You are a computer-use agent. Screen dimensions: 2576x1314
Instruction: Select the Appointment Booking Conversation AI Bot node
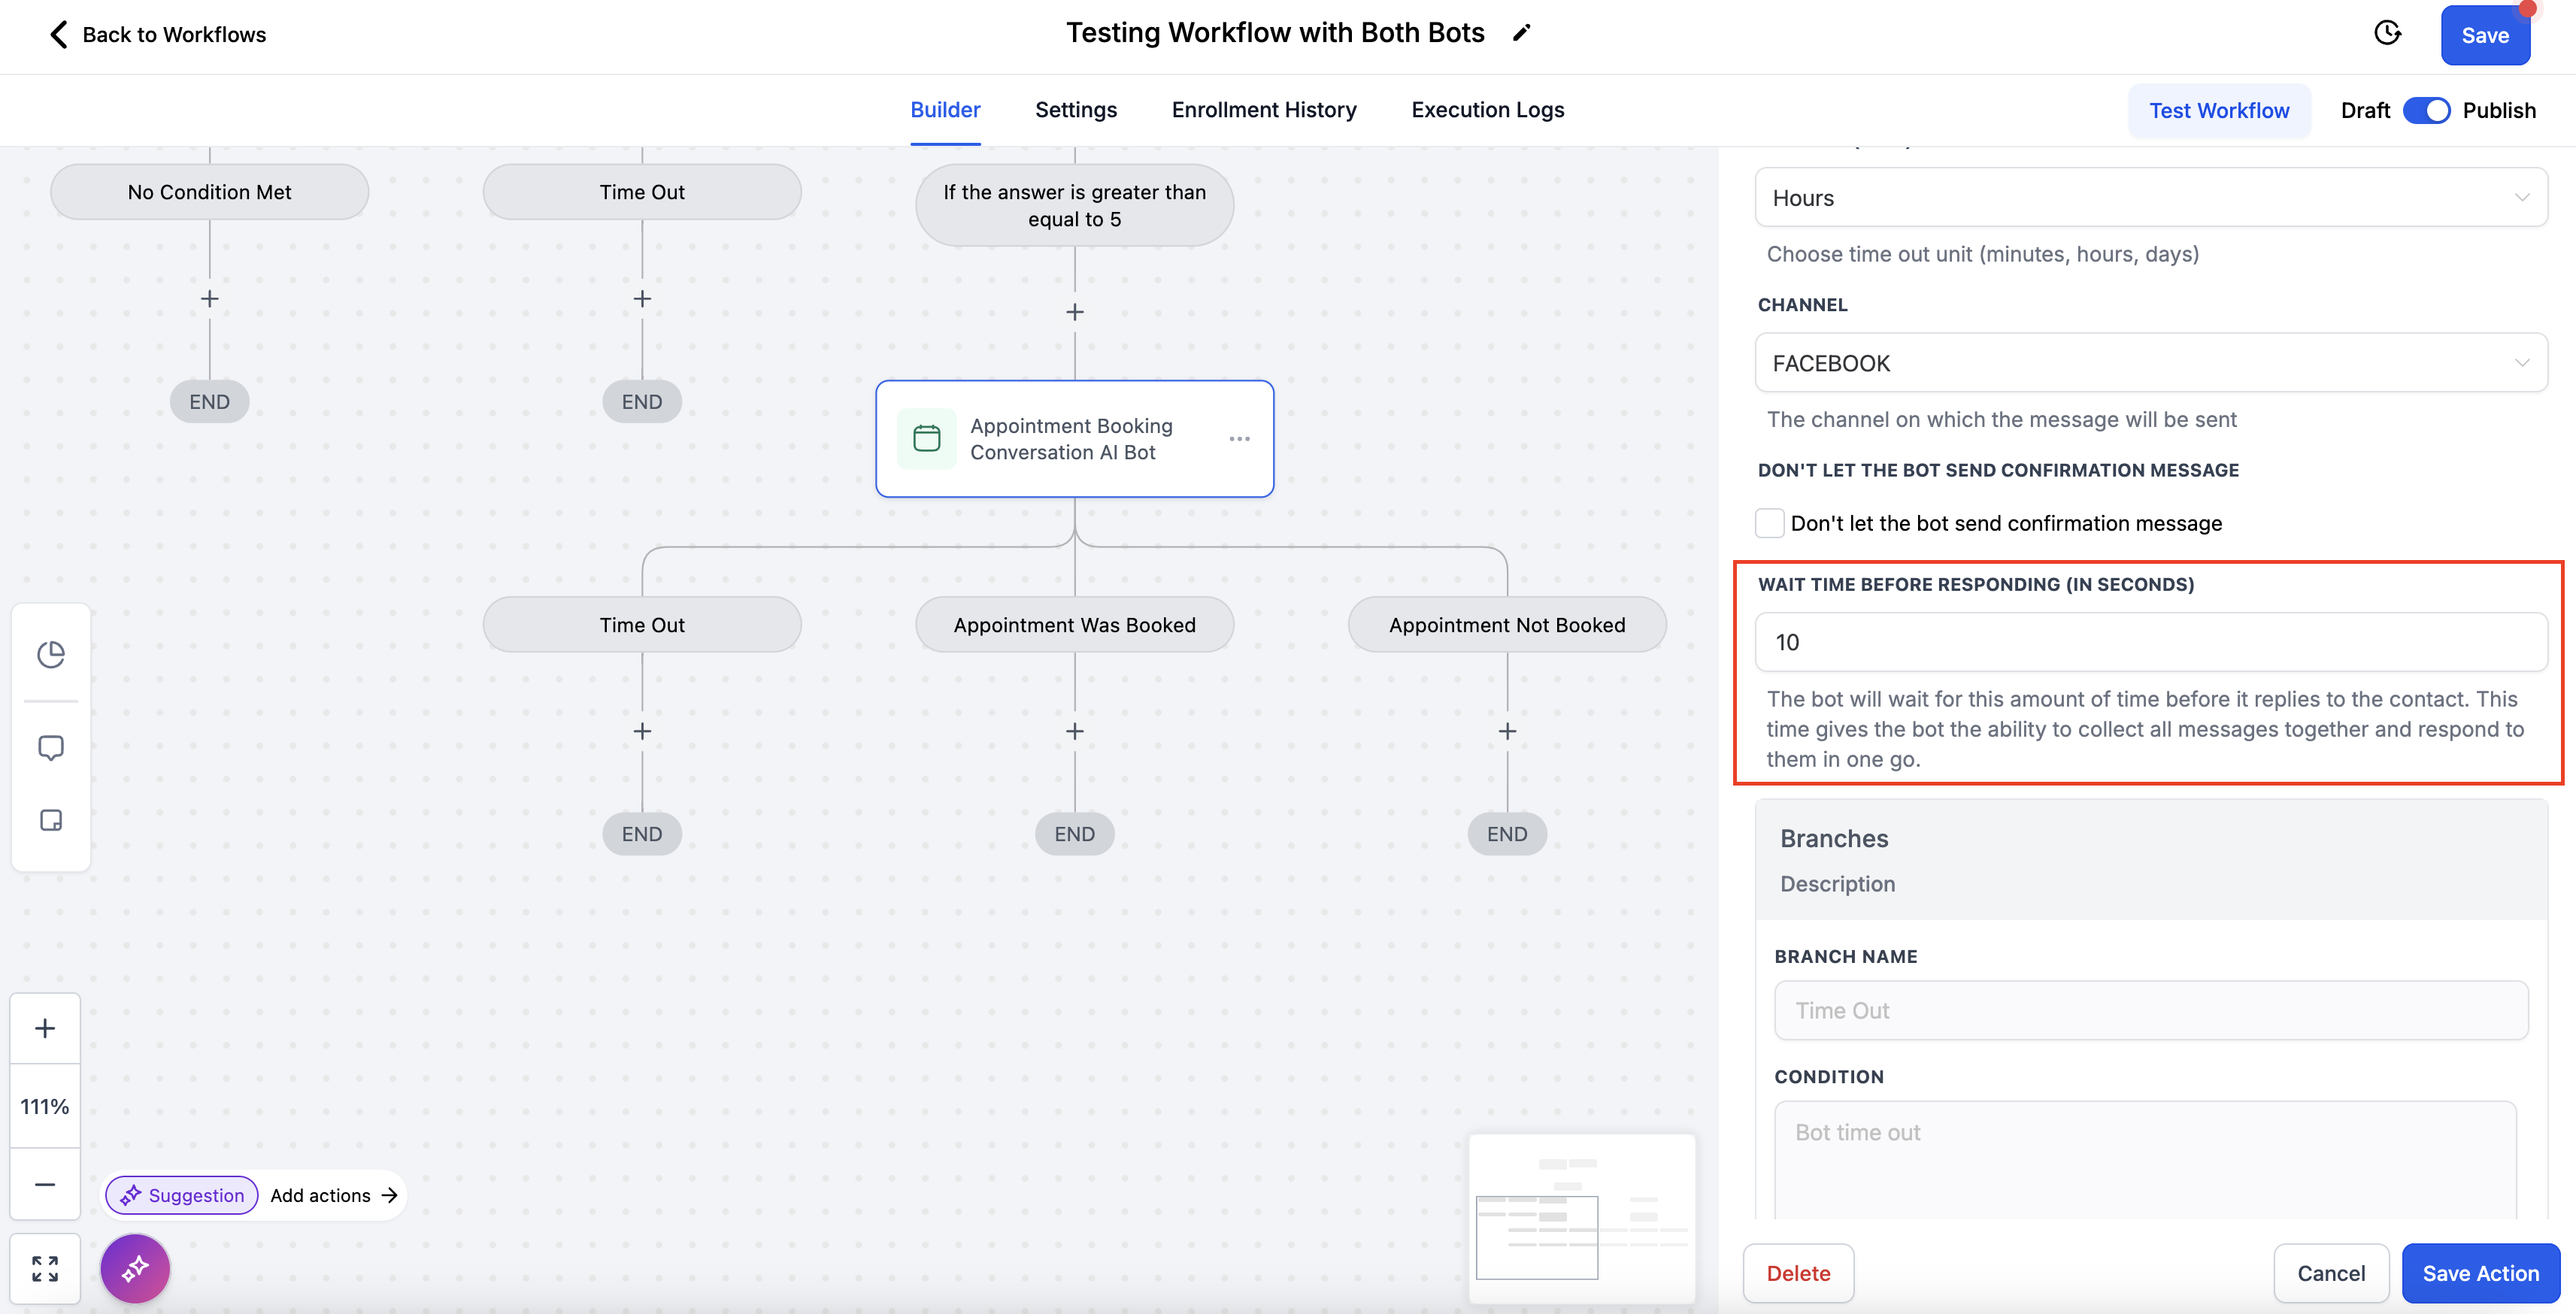[1075, 439]
